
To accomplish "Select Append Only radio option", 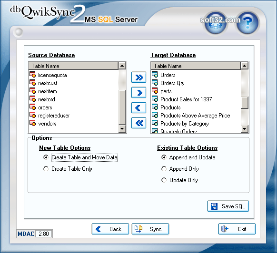I will coord(164,169).
